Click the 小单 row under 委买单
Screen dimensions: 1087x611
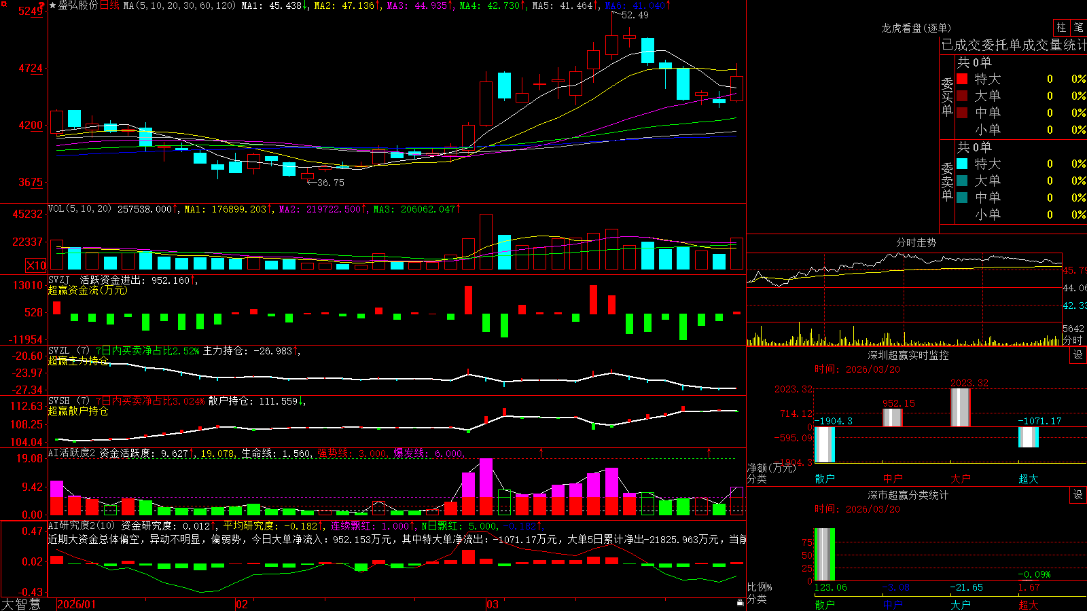(1021, 130)
